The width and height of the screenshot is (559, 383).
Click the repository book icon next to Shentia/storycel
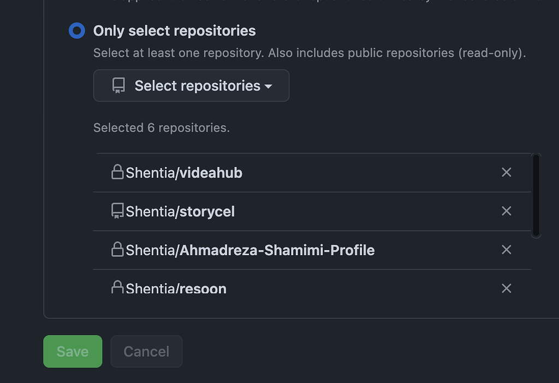click(117, 211)
